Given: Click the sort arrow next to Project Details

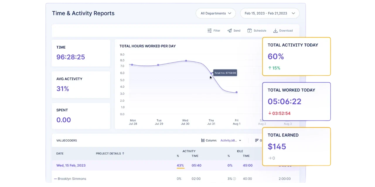Looking at the screenshot, I should [123, 153].
